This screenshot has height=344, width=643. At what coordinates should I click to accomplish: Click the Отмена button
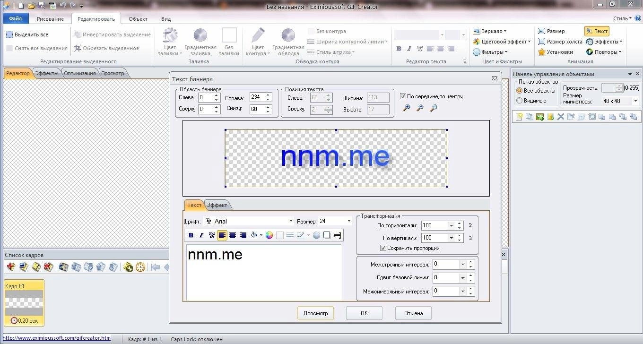[413, 313]
